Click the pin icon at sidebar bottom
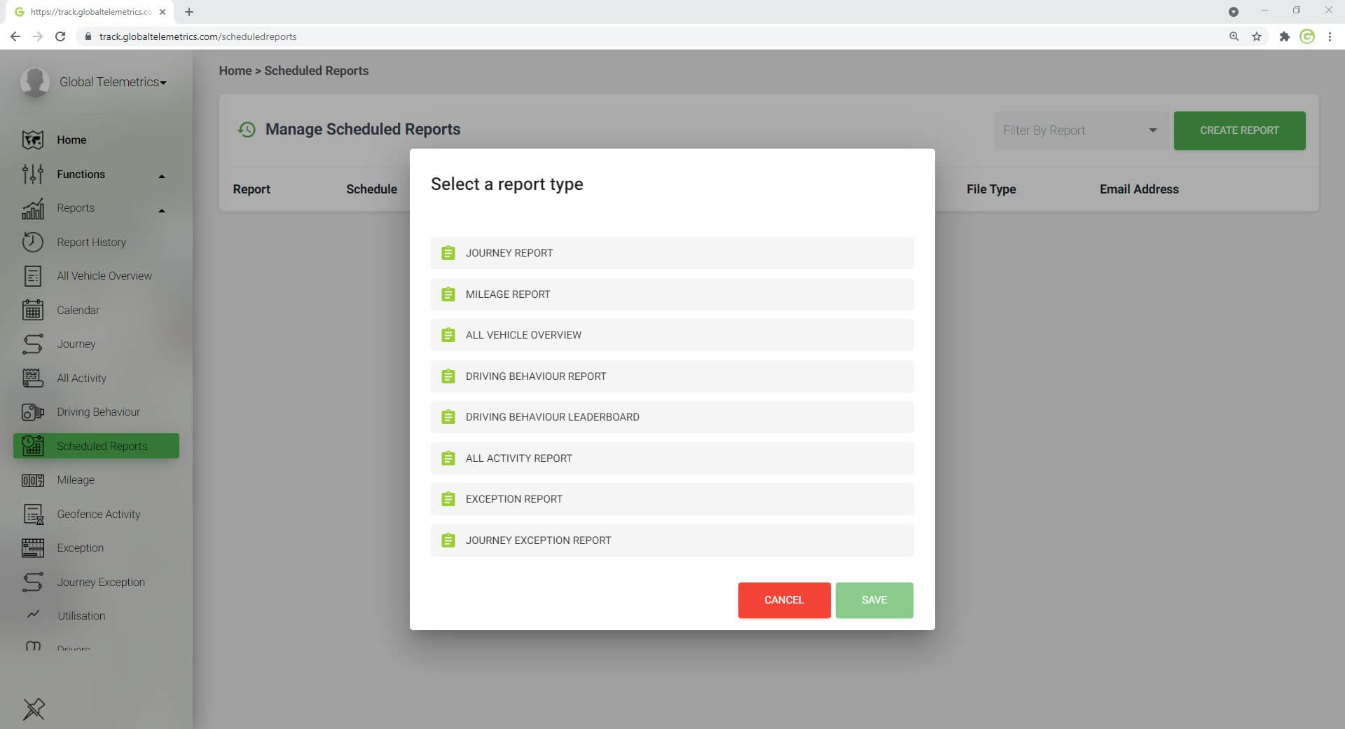 tap(34, 709)
